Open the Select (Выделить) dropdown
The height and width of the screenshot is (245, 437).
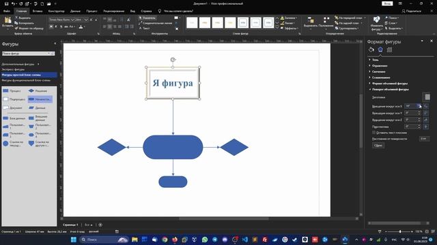394,29
